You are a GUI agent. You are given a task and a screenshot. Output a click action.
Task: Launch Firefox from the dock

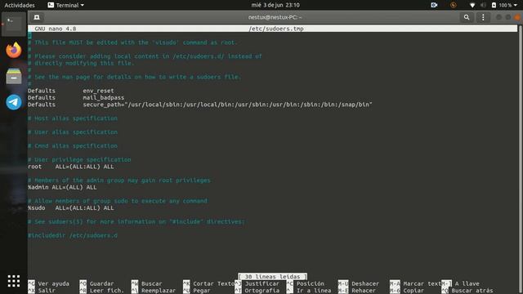tap(14, 50)
